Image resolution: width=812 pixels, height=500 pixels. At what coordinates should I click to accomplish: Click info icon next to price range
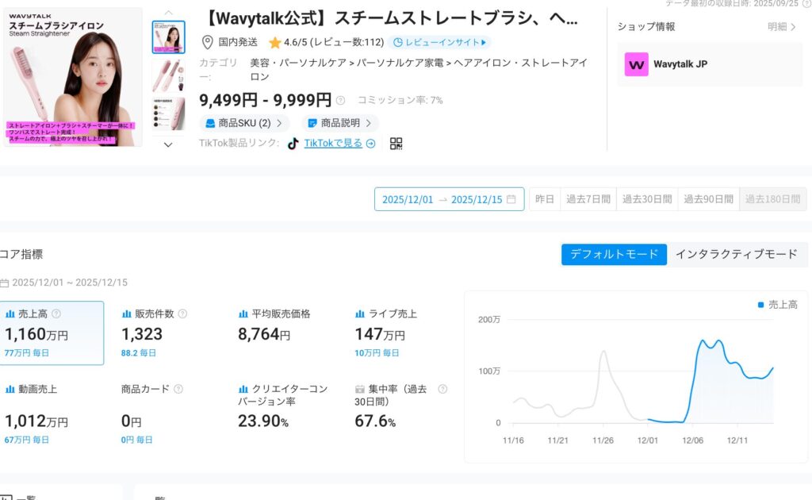click(340, 101)
